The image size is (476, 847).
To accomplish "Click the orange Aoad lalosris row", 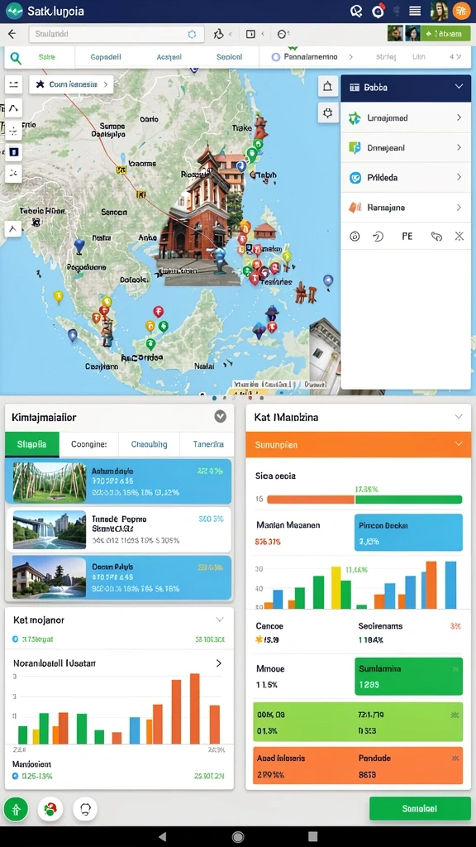I will tap(358, 765).
